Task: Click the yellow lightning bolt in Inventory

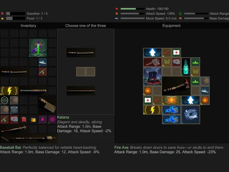Action: click(x=9, y=91)
